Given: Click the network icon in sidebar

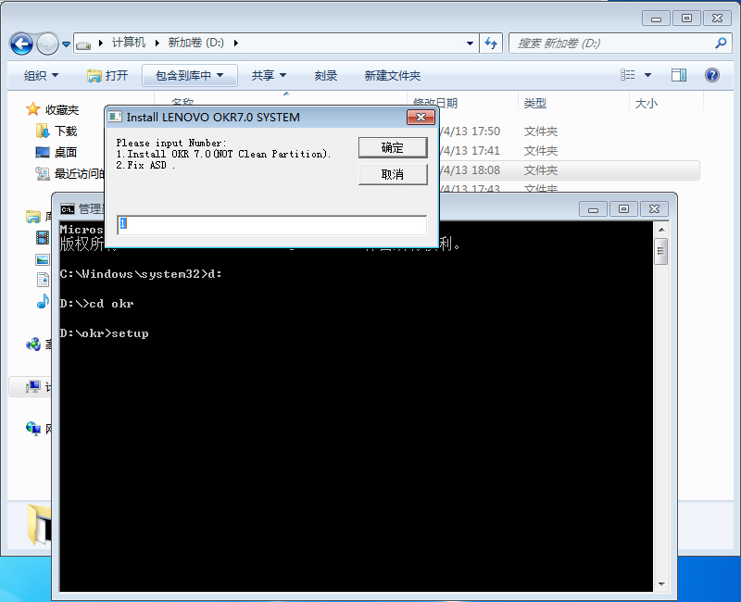Looking at the screenshot, I should tap(33, 429).
